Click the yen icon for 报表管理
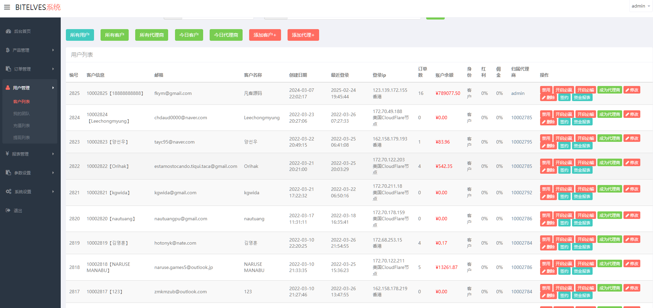Screen dimensions: 653x308 7,154
